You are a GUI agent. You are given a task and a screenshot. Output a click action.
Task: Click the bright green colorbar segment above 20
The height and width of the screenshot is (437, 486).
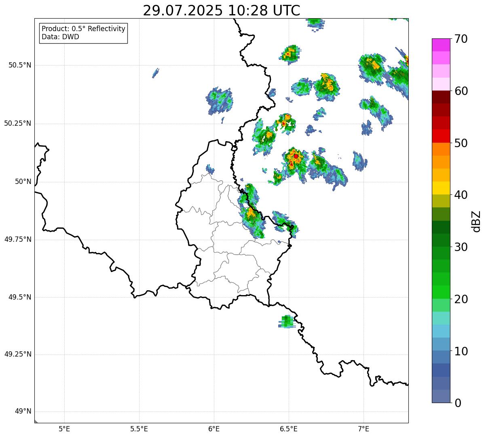441,292
